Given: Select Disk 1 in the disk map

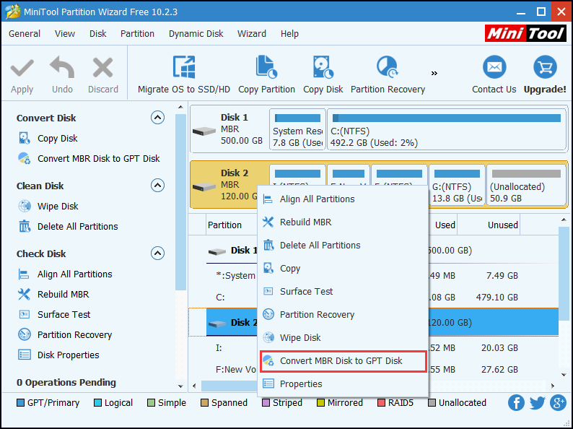Looking at the screenshot, I should tap(230, 129).
